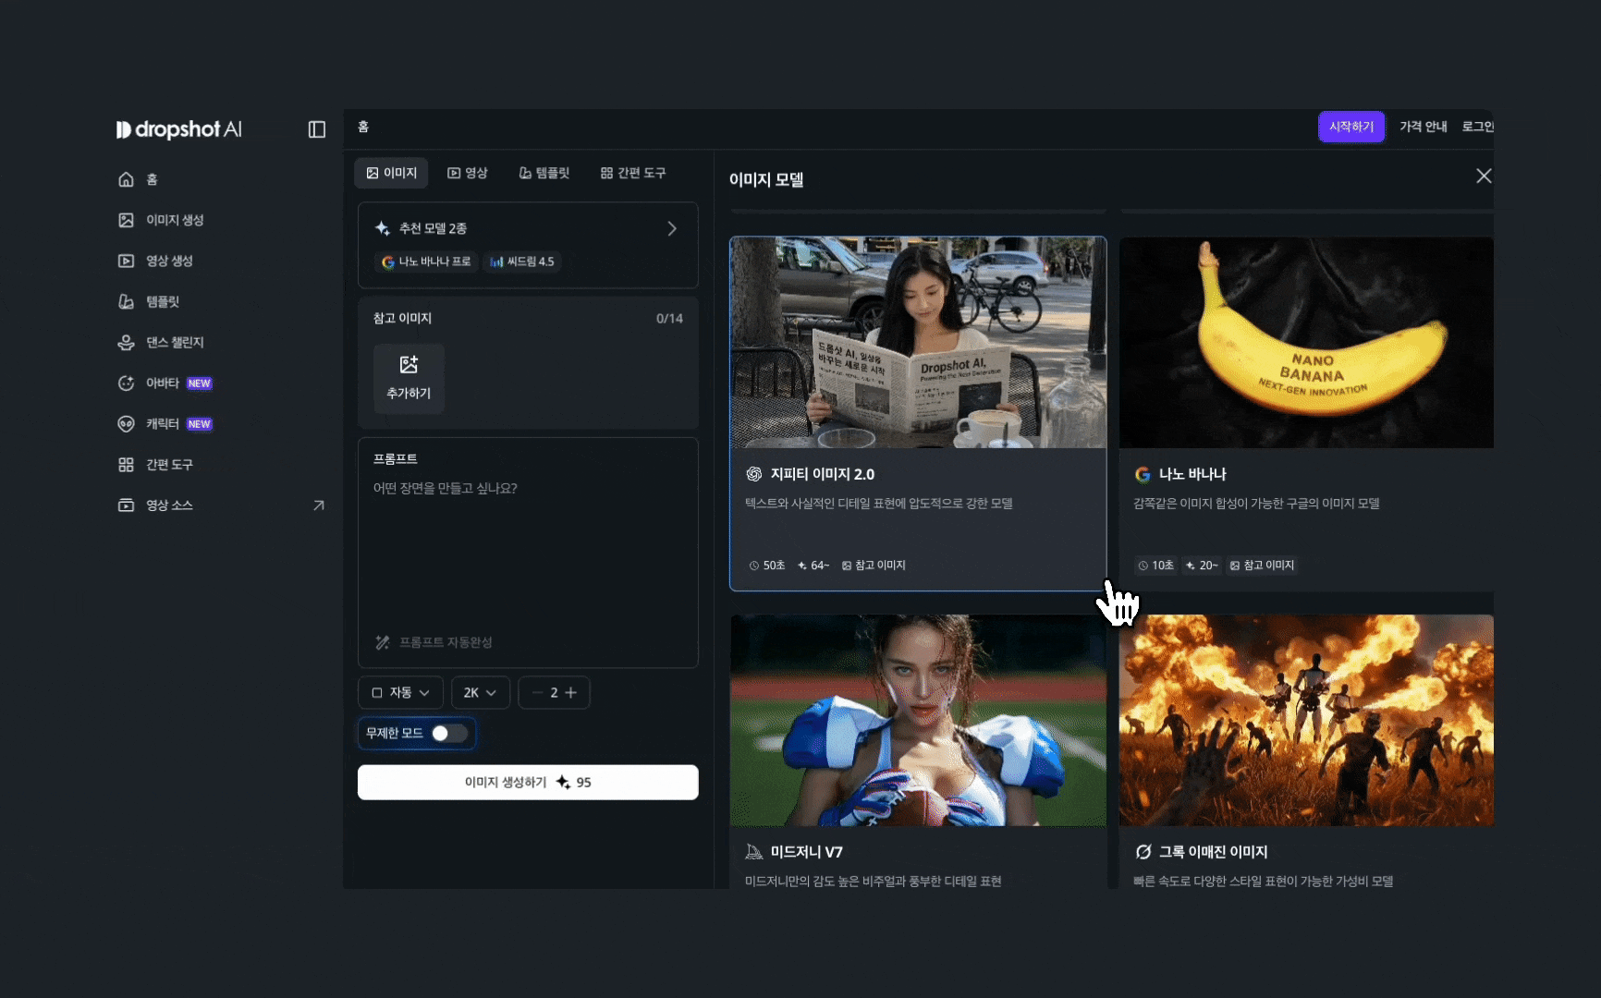
Task: Click the 이미지 모델 panel heading
Action: pos(766,179)
